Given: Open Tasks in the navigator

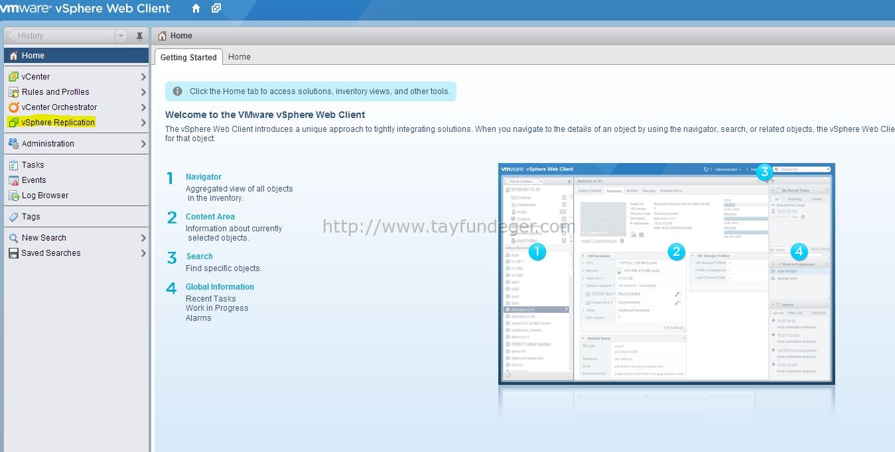Looking at the screenshot, I should (x=76, y=165).
